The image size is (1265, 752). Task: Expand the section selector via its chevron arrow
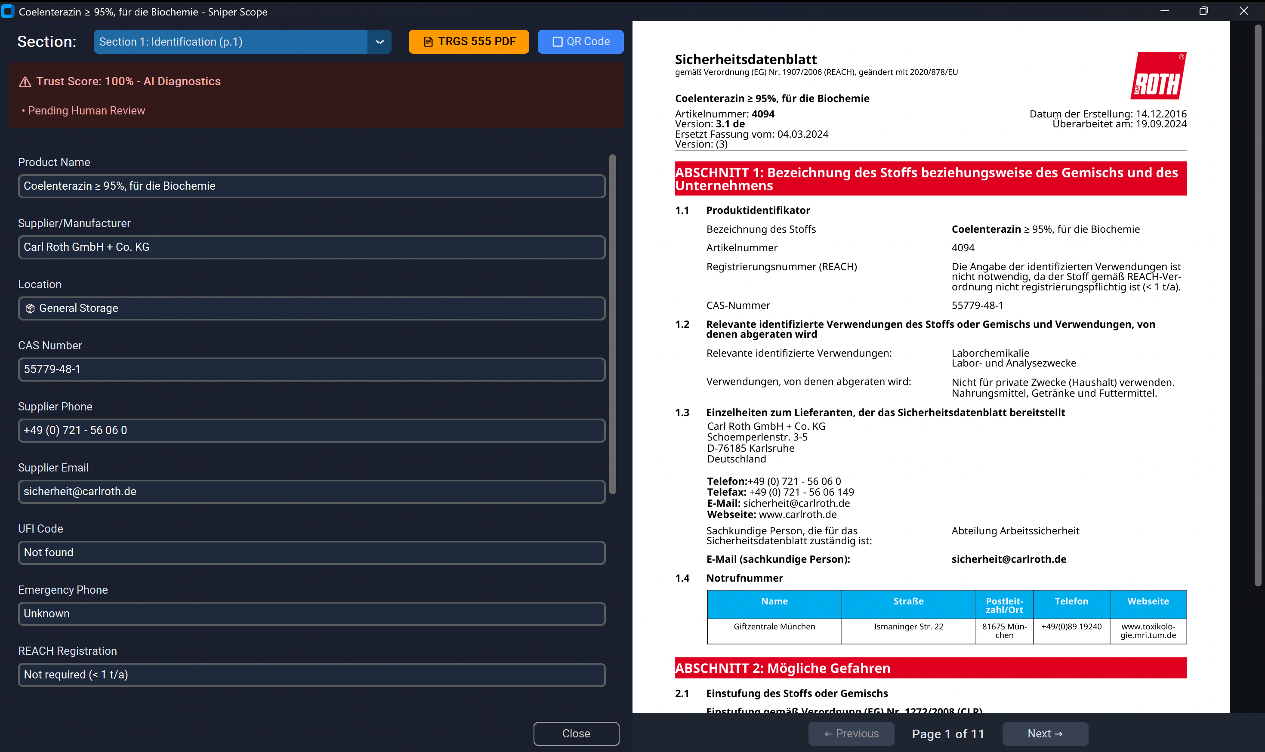click(379, 42)
